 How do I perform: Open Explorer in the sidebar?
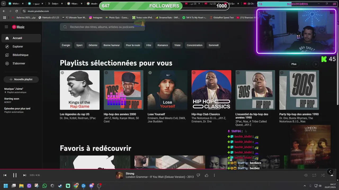coord(21,46)
